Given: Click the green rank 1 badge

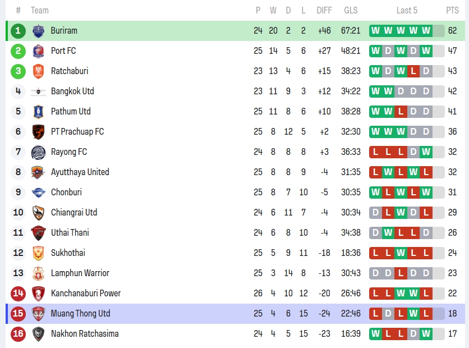Looking at the screenshot, I should [x=18, y=31].
